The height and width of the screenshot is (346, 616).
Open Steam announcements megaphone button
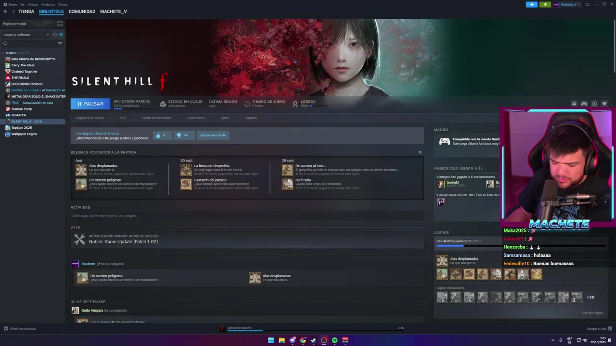pos(532,4)
